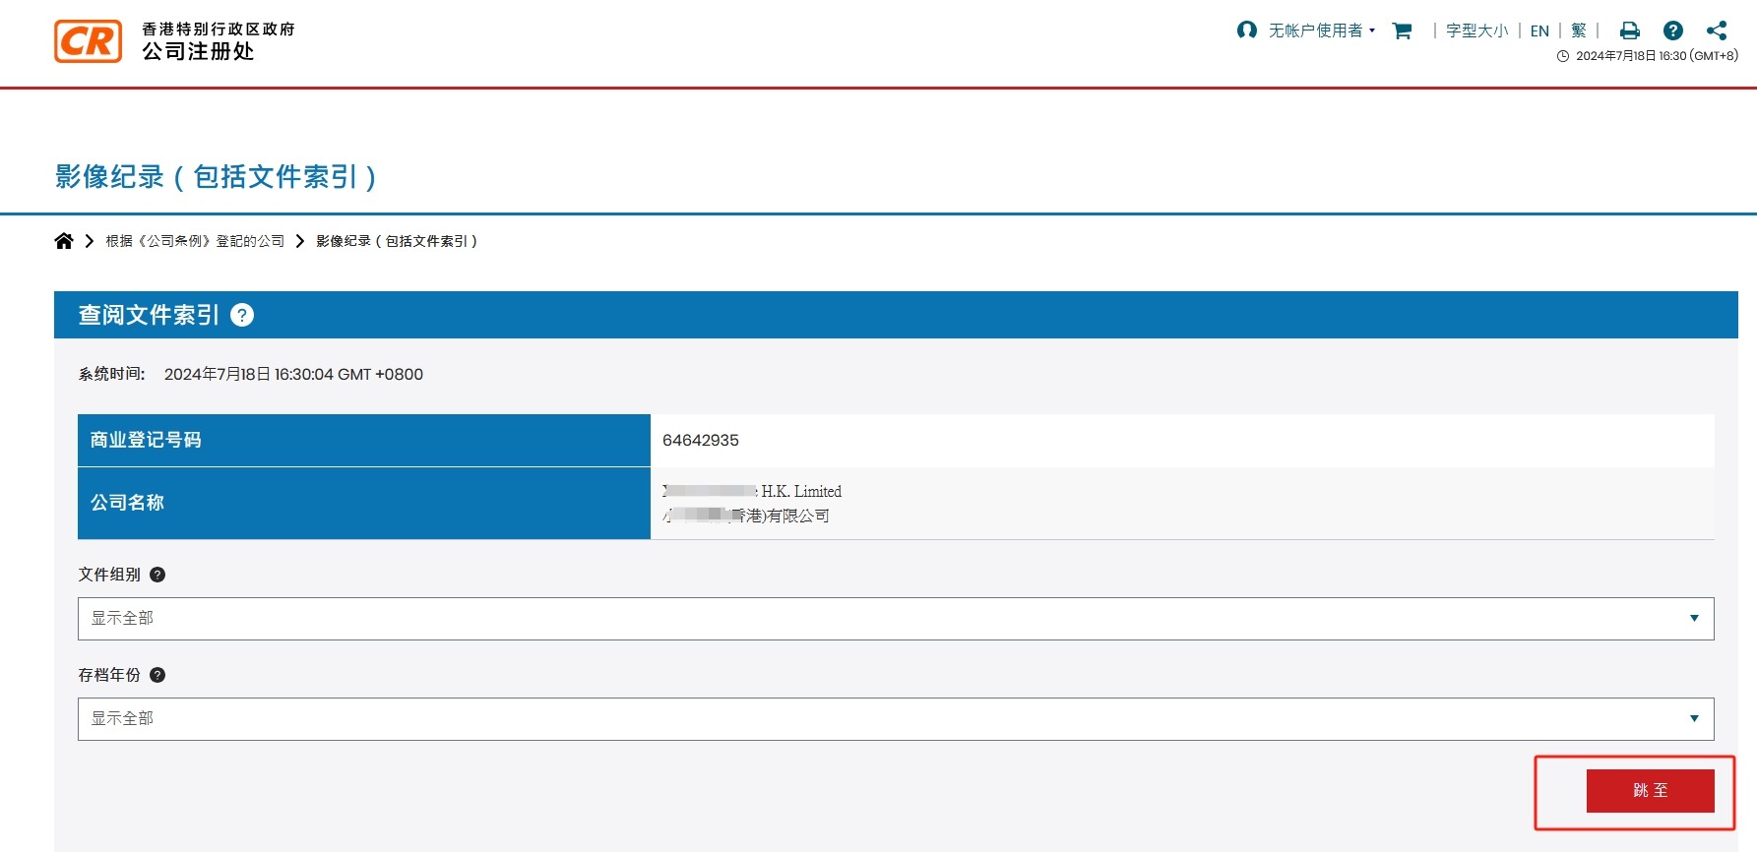
Task: Click the CR Companies Registry logo
Action: (x=89, y=41)
